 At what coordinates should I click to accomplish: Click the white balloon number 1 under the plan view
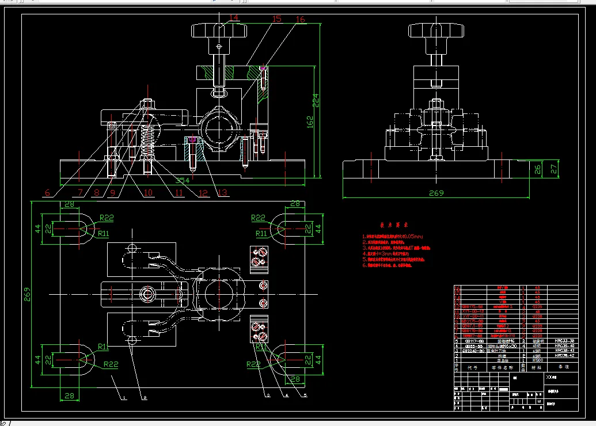point(124,397)
